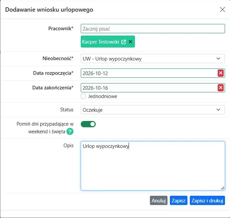The width and height of the screenshot is (230, 218).
Task: Toggle the skip weekends and holidays switch
Action: 88,124
